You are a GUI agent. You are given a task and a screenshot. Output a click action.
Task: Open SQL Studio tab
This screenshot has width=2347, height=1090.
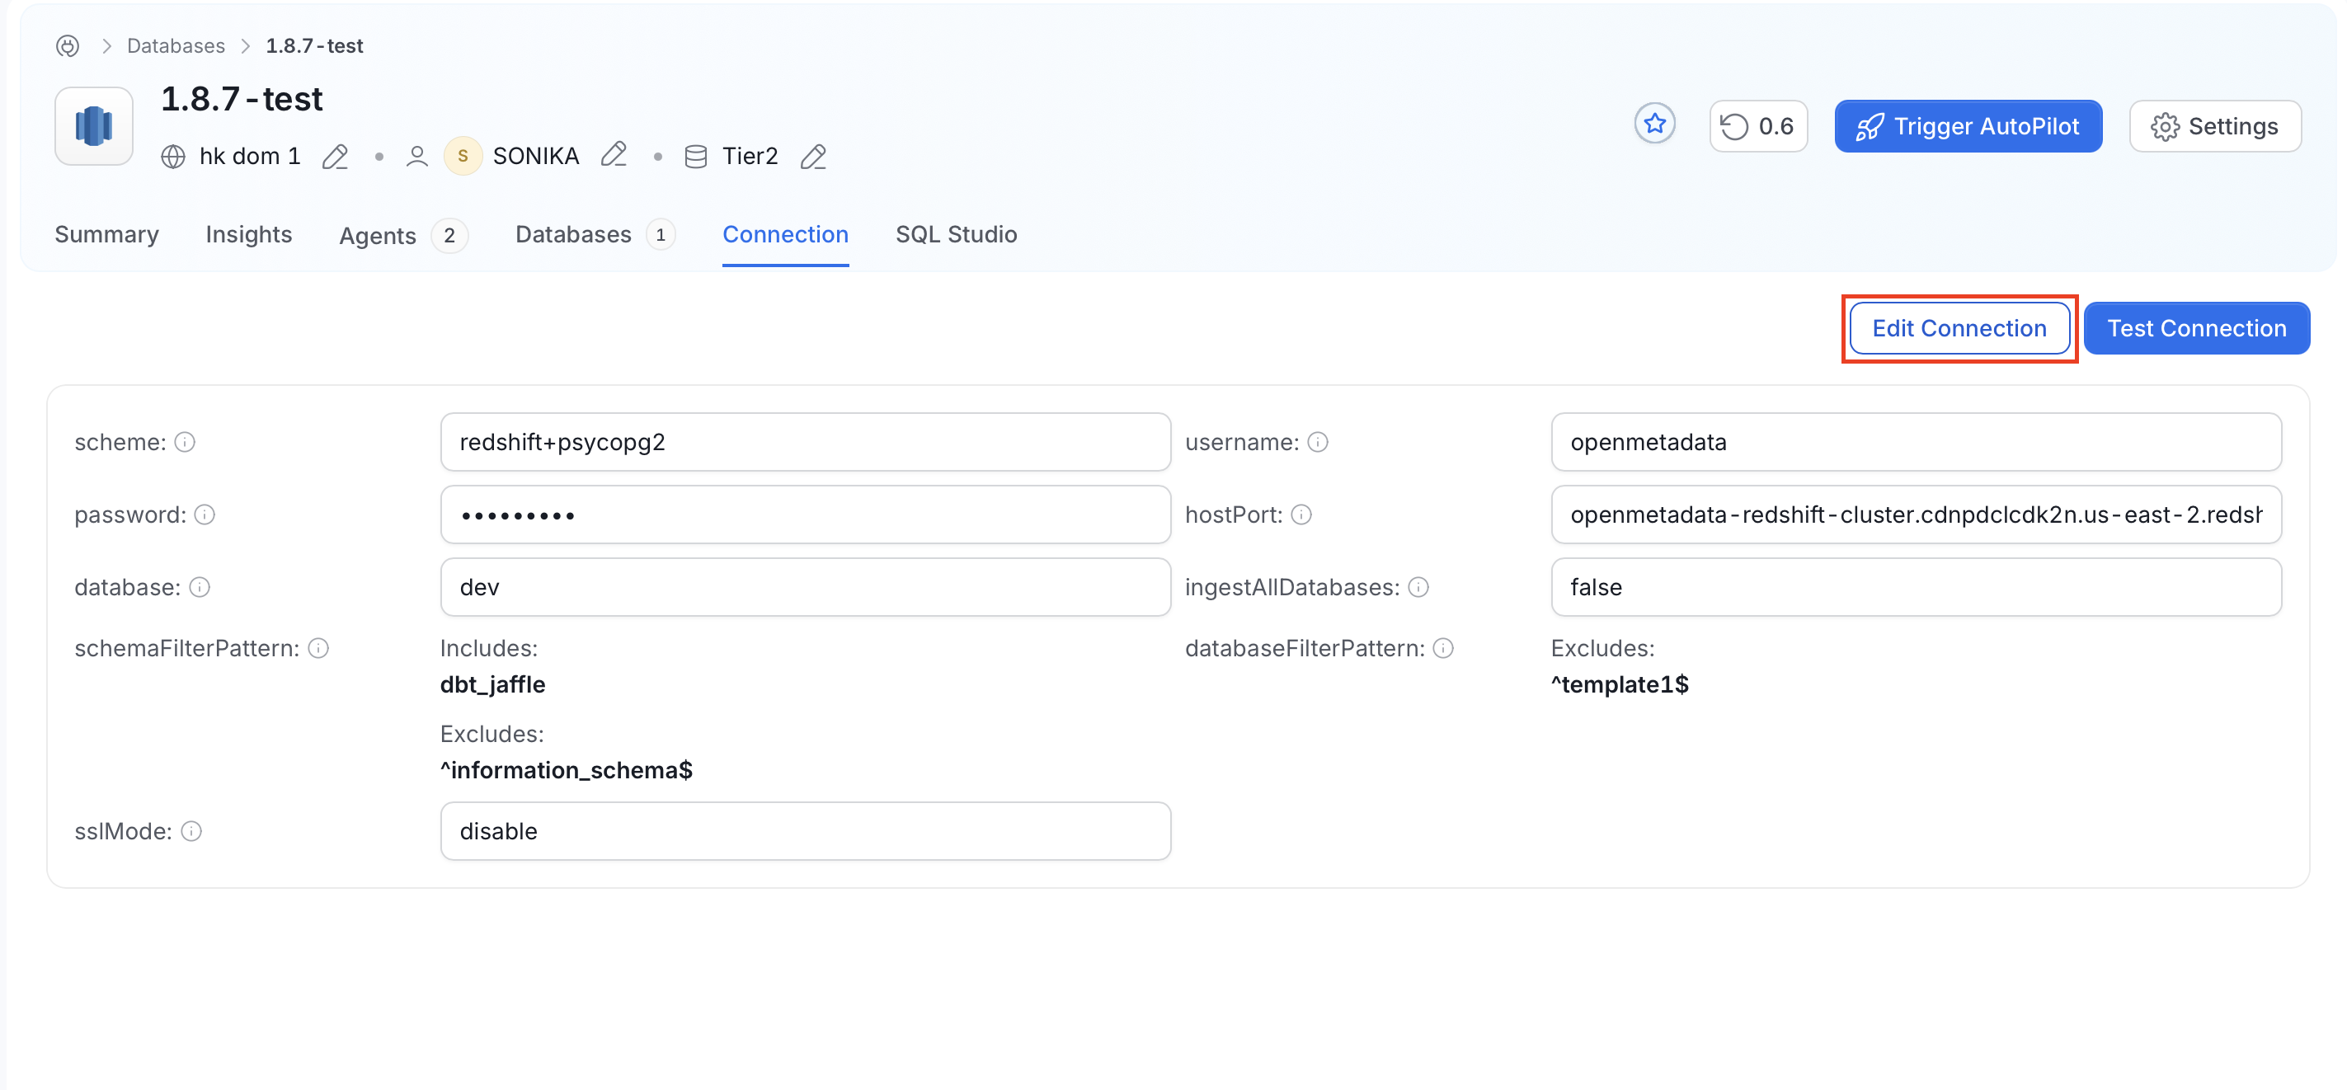[956, 235]
